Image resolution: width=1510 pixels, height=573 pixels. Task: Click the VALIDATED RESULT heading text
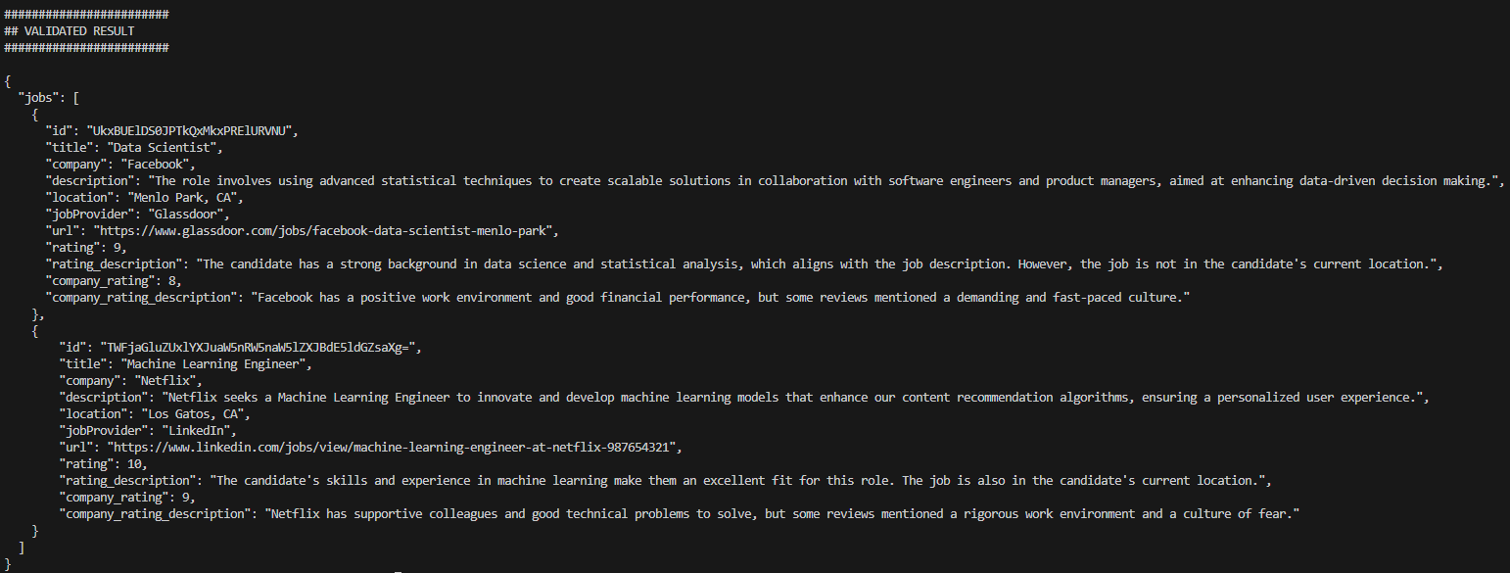click(x=79, y=30)
